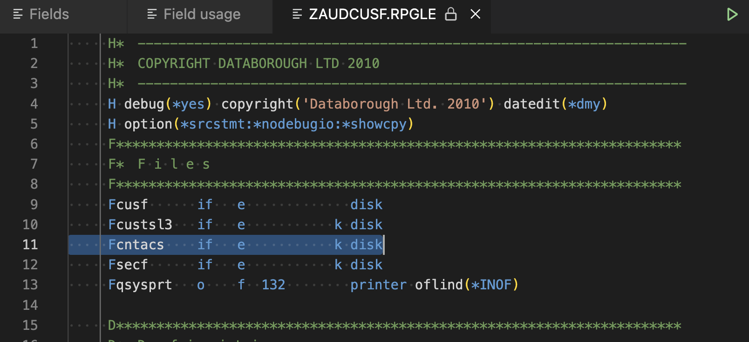The width and height of the screenshot is (749, 342).
Task: Click line number 13 in the gutter
Action: pos(30,285)
